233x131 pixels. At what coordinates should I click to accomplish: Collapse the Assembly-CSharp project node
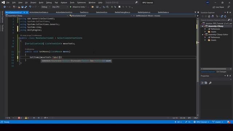click(202, 26)
